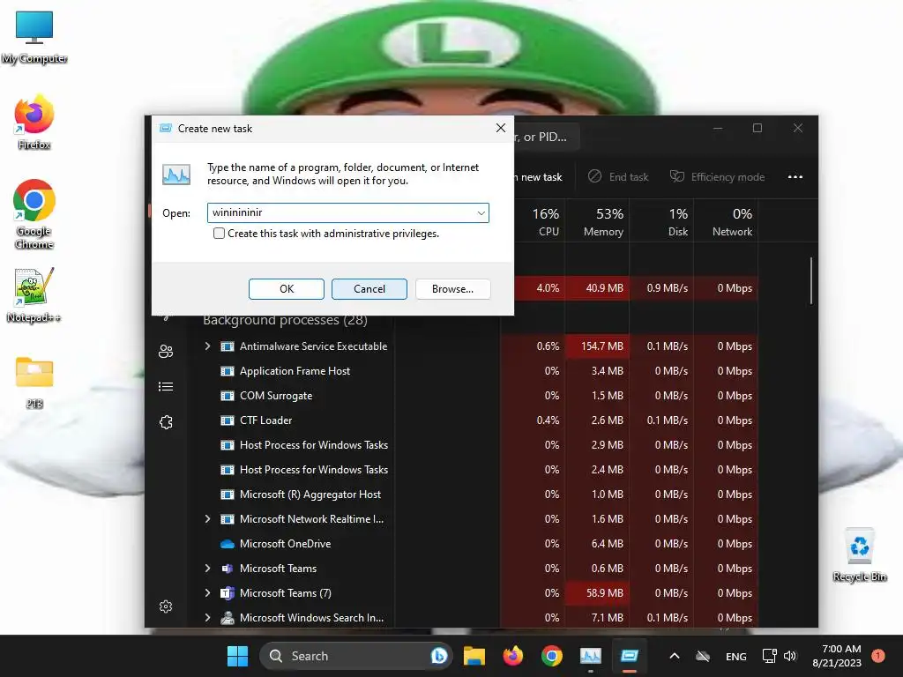903x677 pixels.
Task: Click the taskbar Search box
Action: point(356,656)
